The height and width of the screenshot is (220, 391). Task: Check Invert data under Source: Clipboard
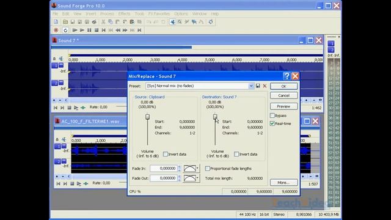coord(166,154)
